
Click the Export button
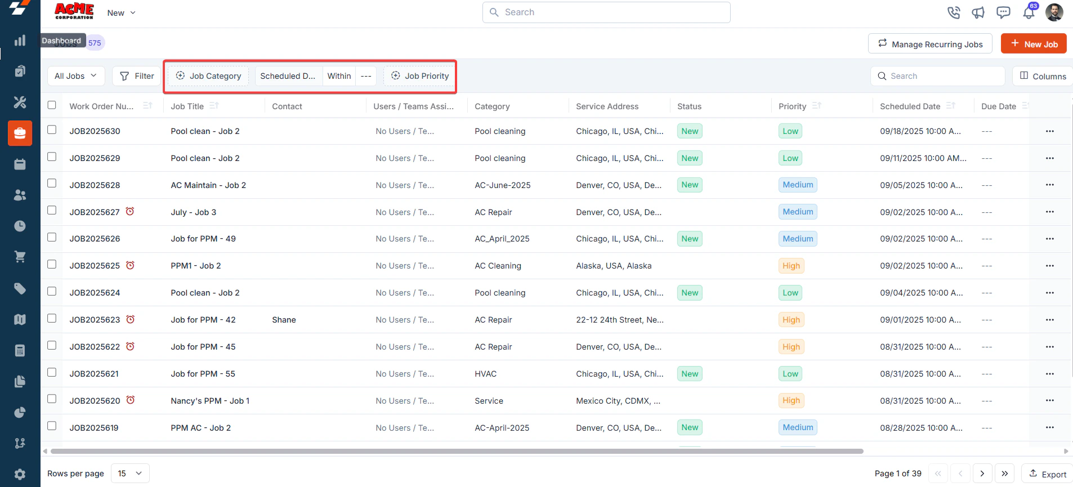pos(1048,474)
